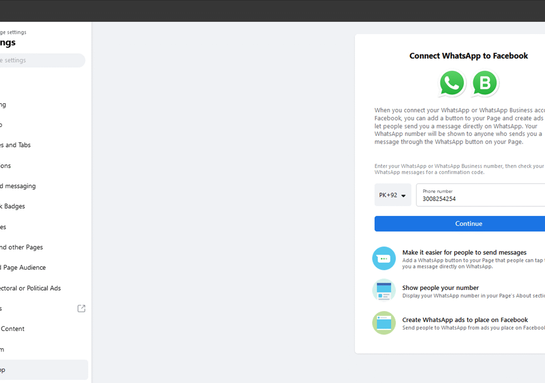Go to the Advanced messaging settings
The image size is (545, 383).
point(19,186)
